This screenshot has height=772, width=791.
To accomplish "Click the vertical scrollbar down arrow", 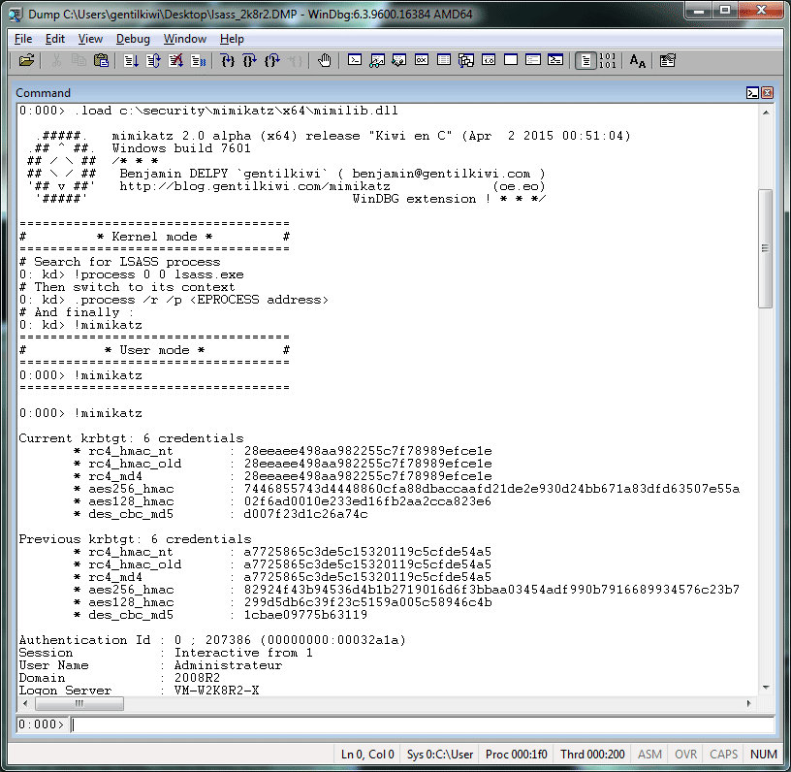I will pos(766,688).
